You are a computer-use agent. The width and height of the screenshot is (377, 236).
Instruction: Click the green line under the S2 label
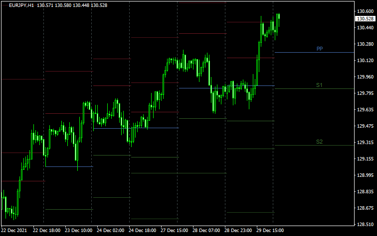tap(314, 145)
